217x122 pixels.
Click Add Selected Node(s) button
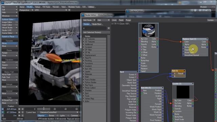point(96,33)
